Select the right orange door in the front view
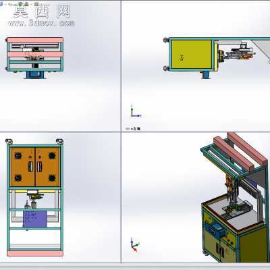This screenshot has height=270, width=270. [x=48, y=167]
